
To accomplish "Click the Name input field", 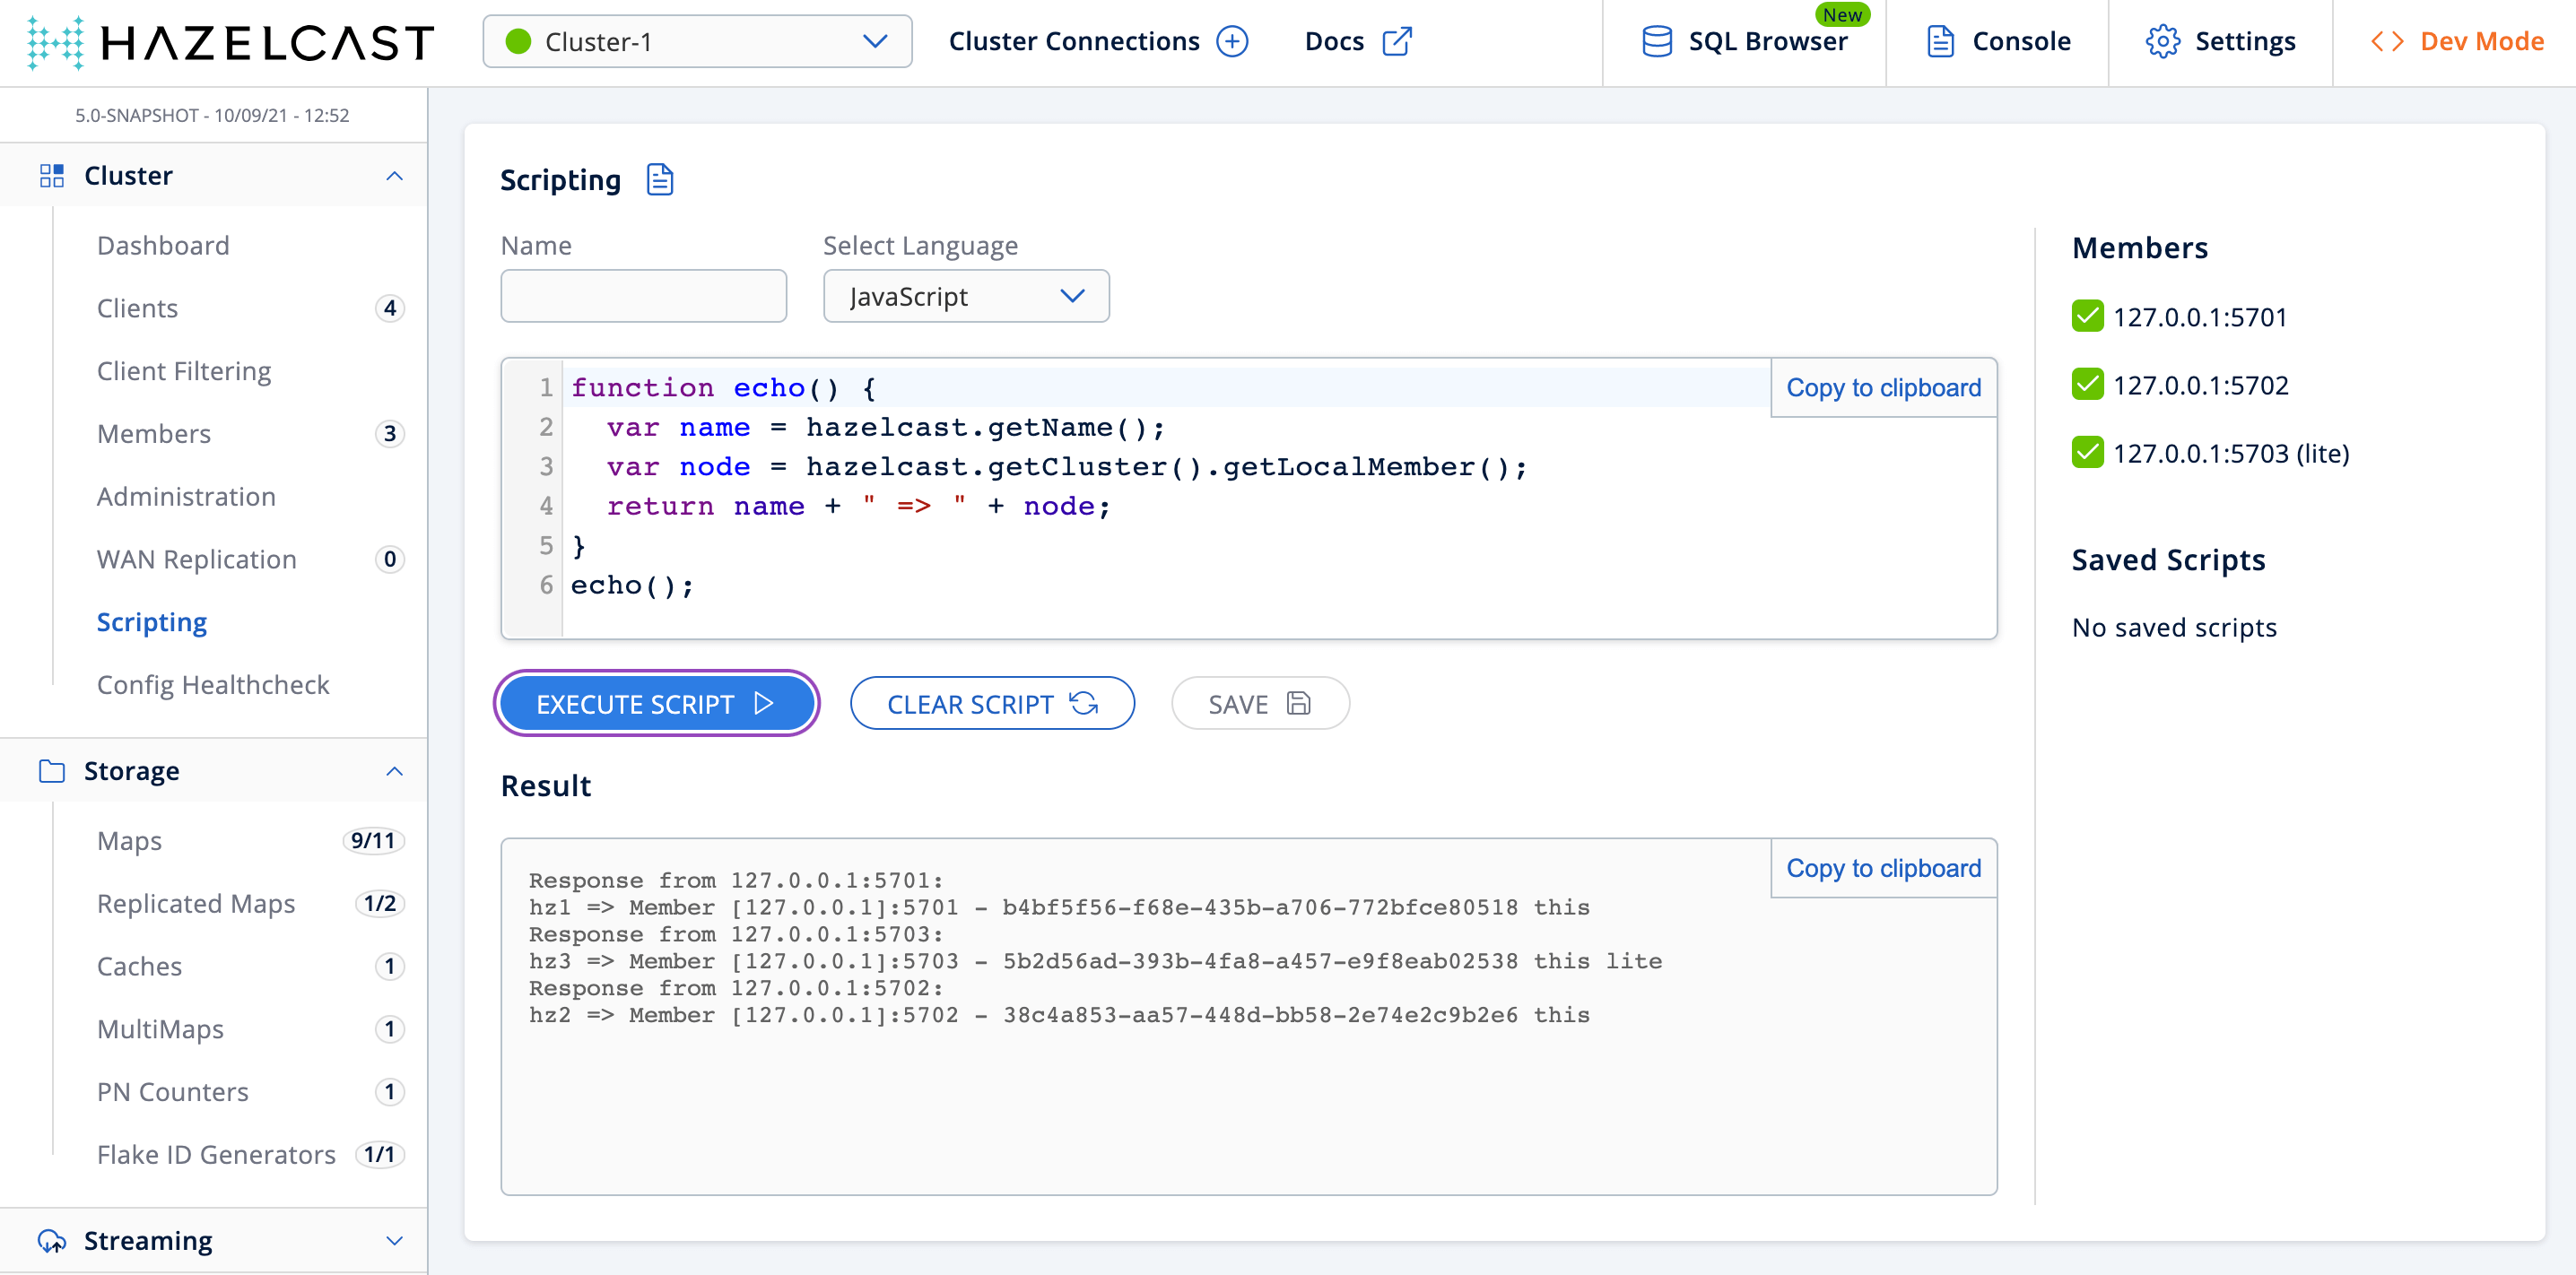I will [x=646, y=298].
